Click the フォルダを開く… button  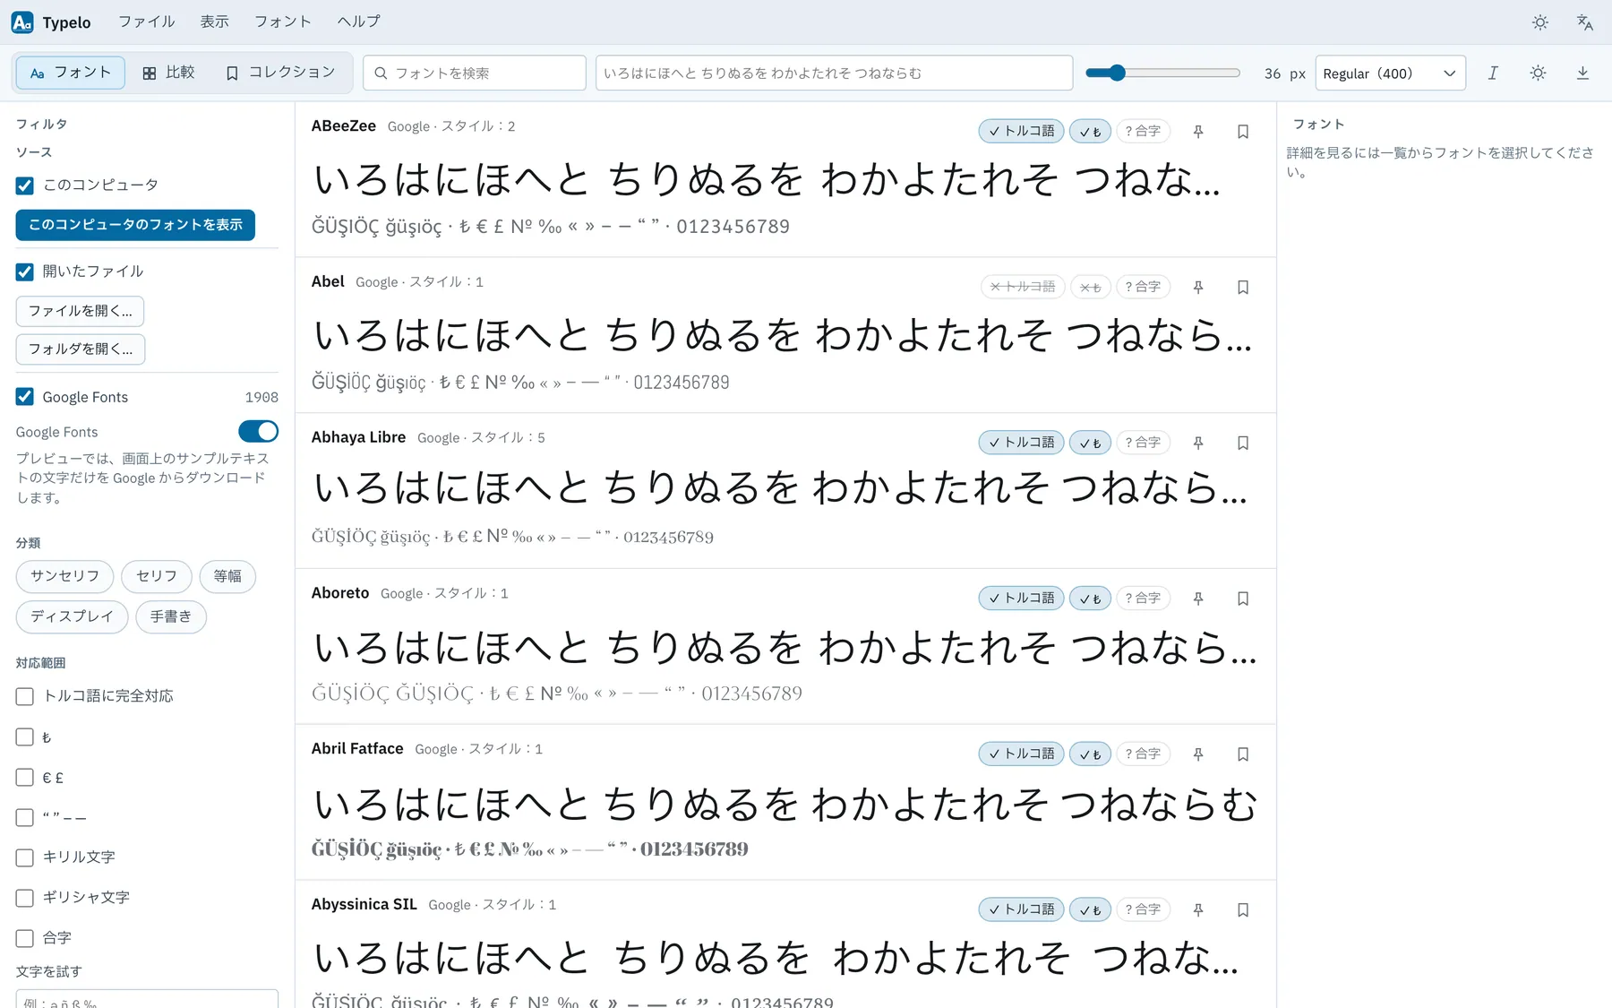click(81, 349)
